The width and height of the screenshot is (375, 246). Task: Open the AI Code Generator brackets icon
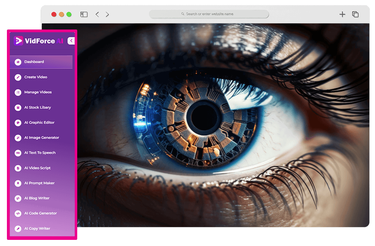(18, 213)
